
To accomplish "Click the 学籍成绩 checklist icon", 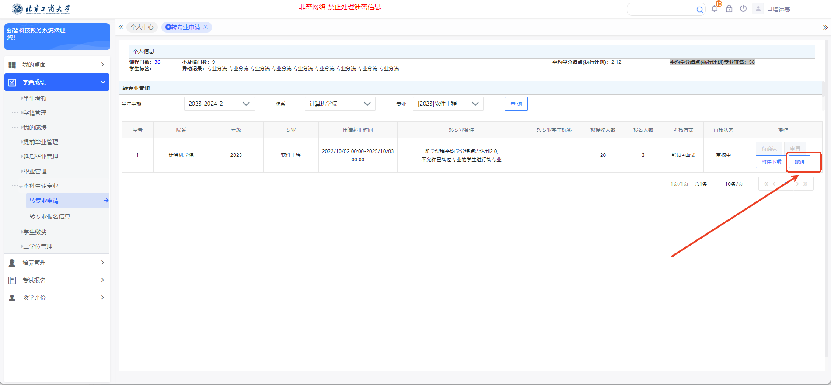I will click(12, 82).
